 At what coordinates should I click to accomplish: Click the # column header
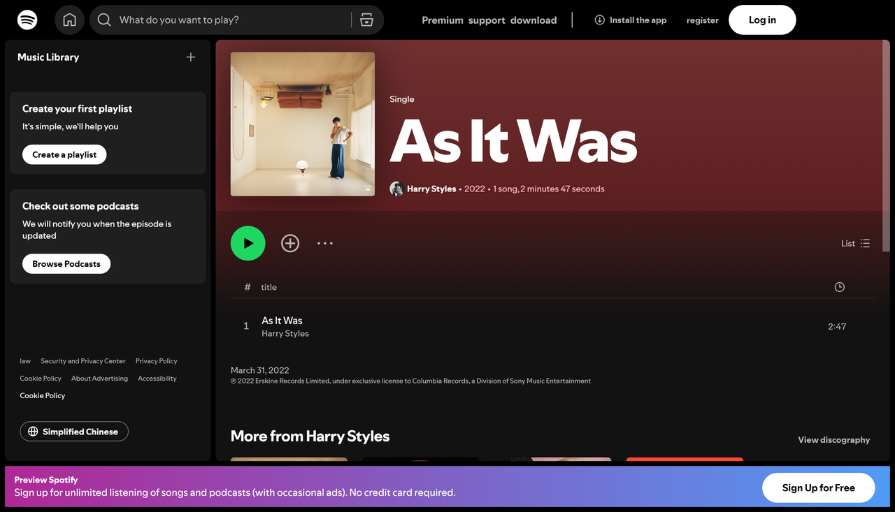tap(248, 287)
